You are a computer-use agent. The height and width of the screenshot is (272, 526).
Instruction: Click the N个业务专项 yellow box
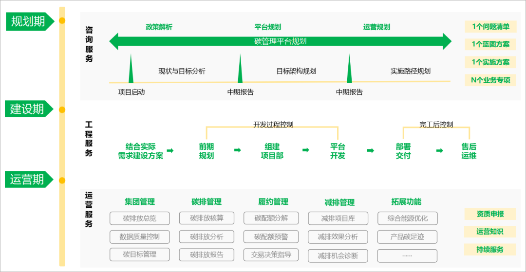(490, 80)
